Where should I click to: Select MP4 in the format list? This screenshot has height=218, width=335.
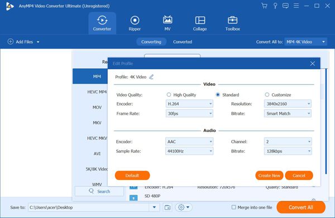(90, 77)
